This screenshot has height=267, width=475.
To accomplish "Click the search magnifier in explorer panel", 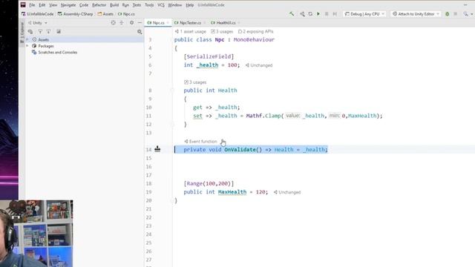I will [140, 31].
